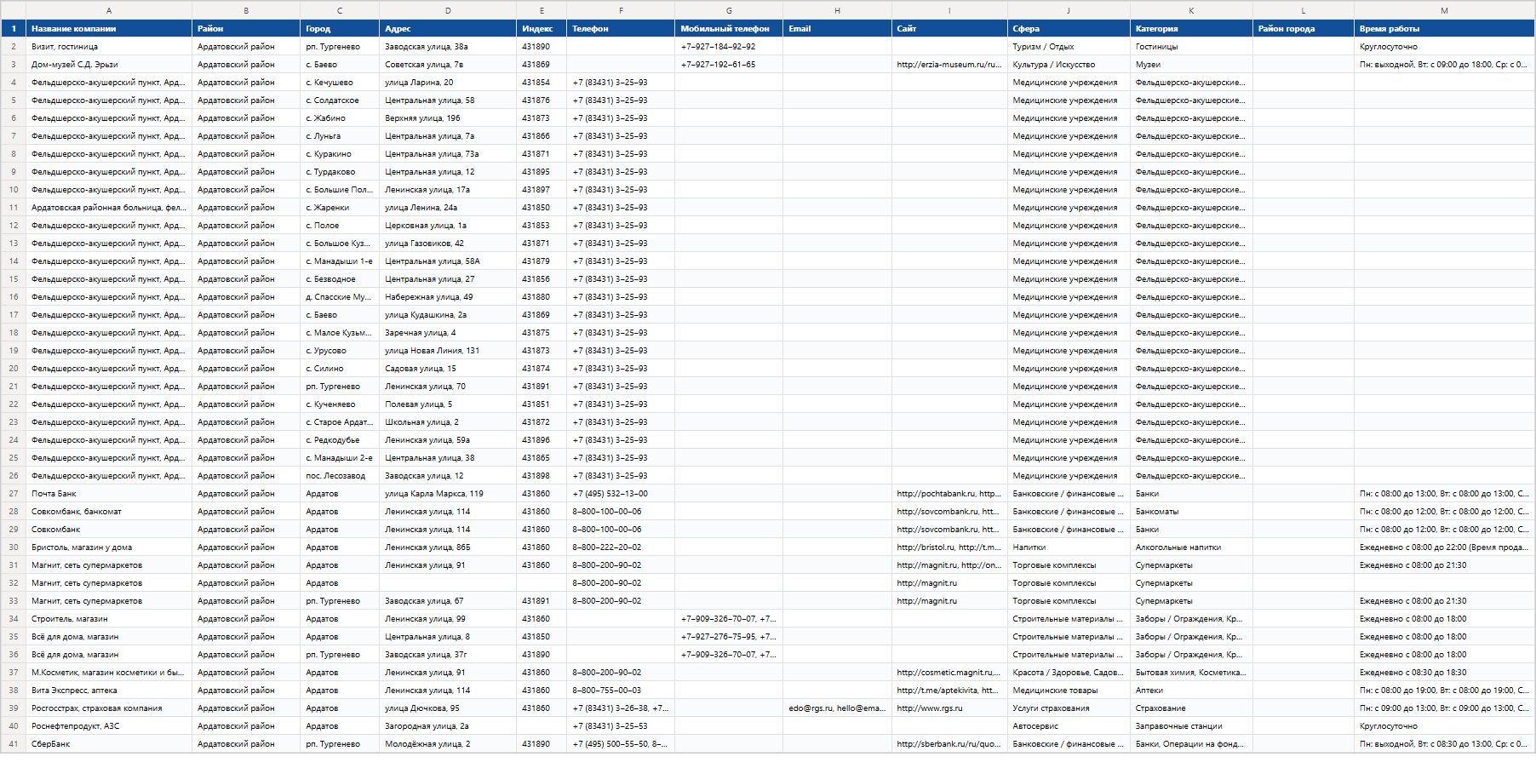The width and height of the screenshot is (1536, 768).
Task: Click the 'Заправочные станции' category cell
Action: pos(1191,726)
